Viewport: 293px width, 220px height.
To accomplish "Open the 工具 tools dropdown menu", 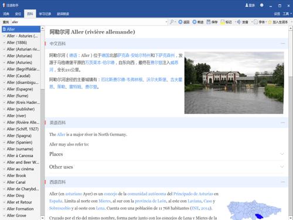I will [x=287, y=13].
